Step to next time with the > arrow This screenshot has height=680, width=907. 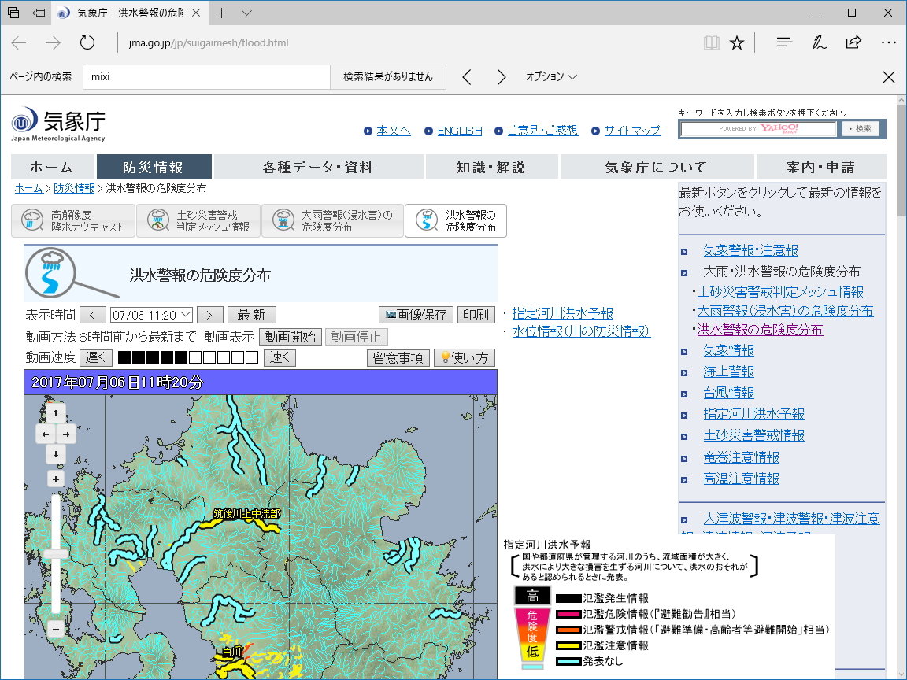(x=209, y=314)
